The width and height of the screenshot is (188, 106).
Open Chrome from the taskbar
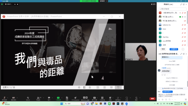click(92, 103)
